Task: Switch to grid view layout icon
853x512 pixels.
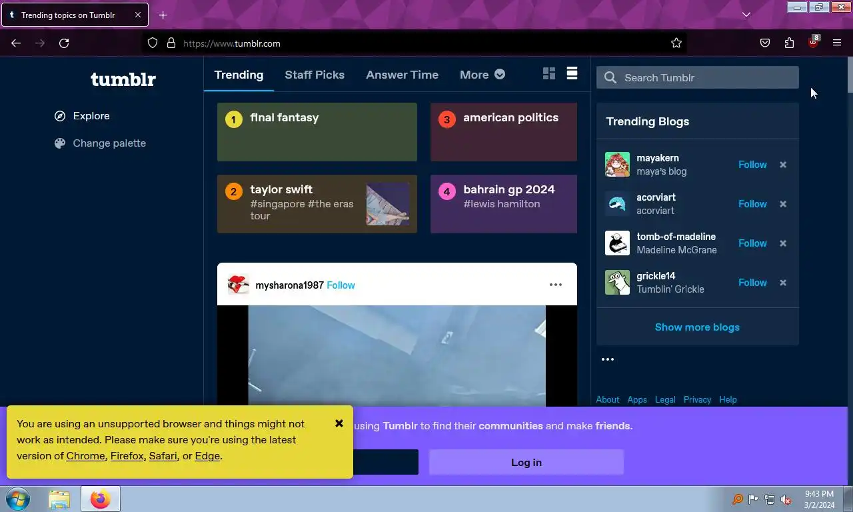Action: [x=549, y=74]
